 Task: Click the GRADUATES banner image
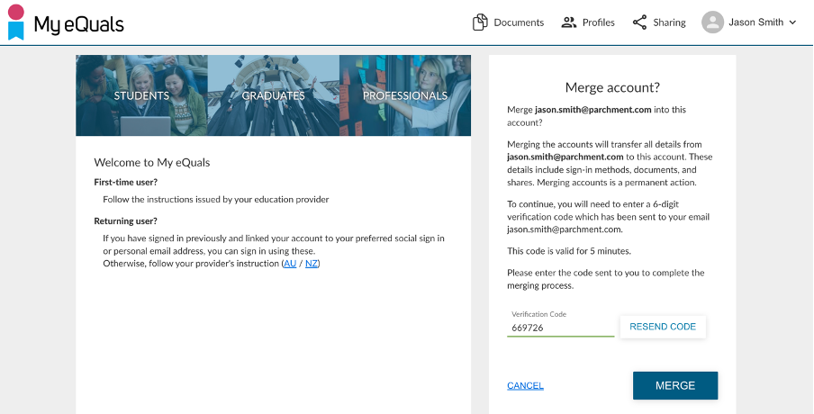point(274,95)
